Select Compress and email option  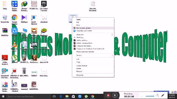(x=93, y=46)
